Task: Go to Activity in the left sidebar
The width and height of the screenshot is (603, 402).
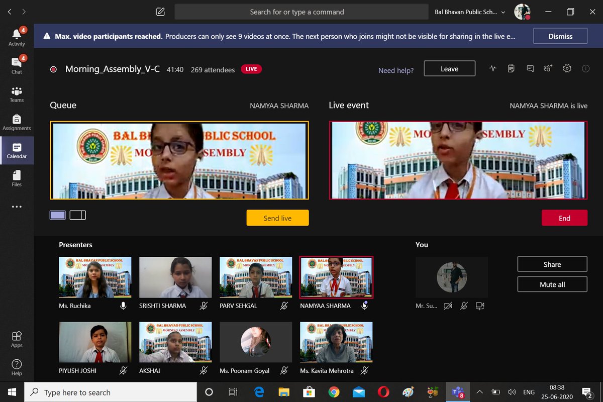Action: point(17,37)
